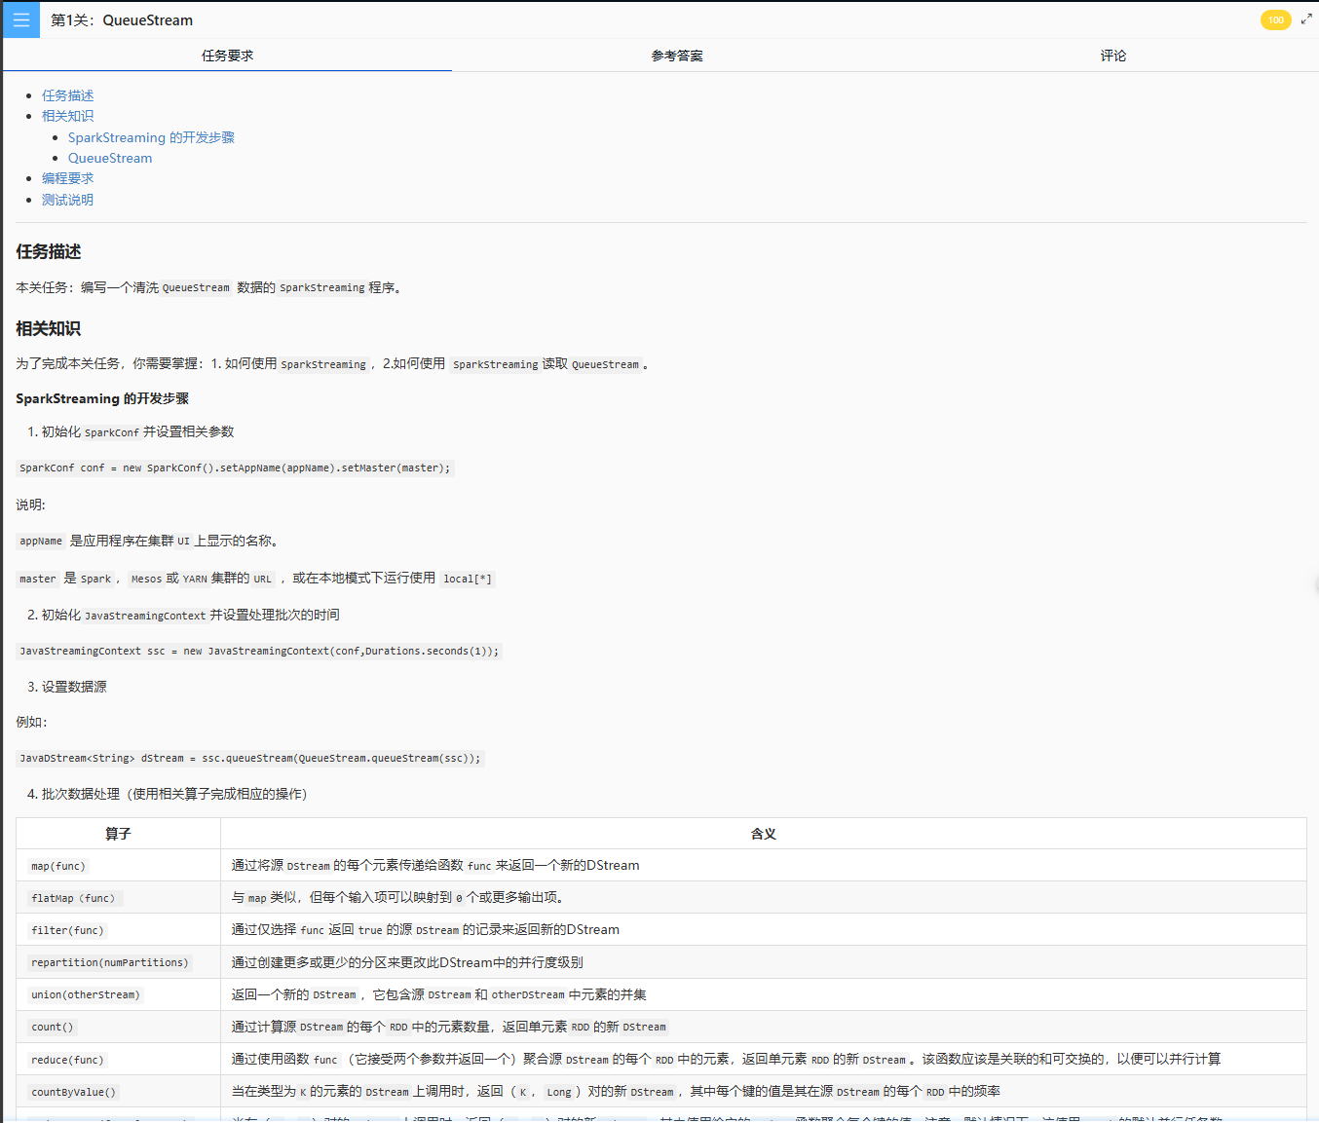Click the 第1关：QueueStream page title
The image size is (1319, 1123).
click(x=122, y=20)
